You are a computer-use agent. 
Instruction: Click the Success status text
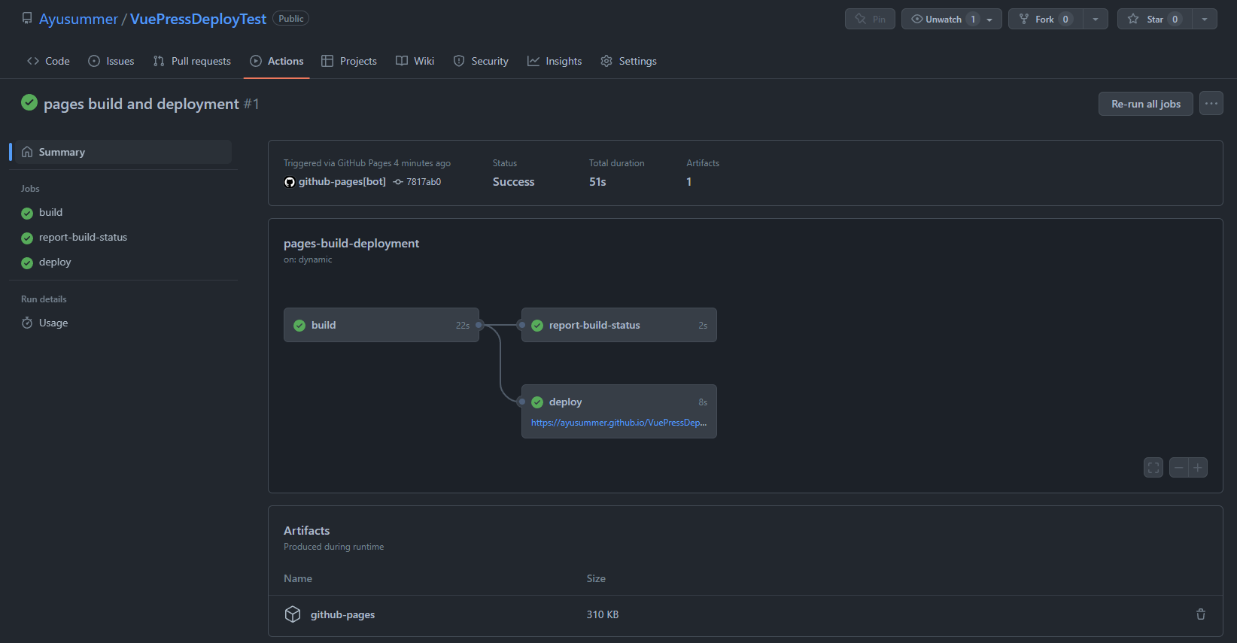coord(514,181)
